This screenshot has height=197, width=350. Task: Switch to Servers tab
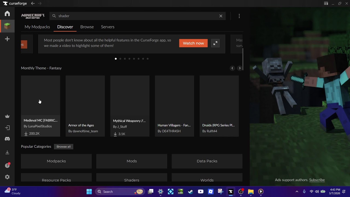pos(108,27)
